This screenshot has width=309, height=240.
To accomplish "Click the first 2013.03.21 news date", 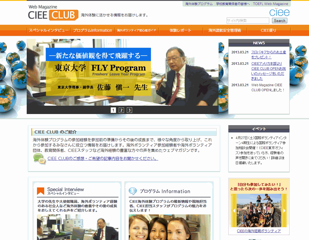I will [x=240, y=52].
